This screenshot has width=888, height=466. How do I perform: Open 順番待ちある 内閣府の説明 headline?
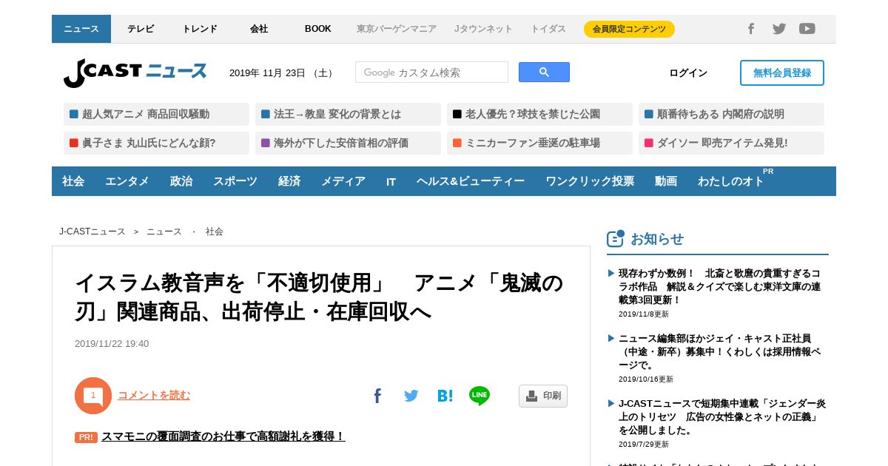731,114
